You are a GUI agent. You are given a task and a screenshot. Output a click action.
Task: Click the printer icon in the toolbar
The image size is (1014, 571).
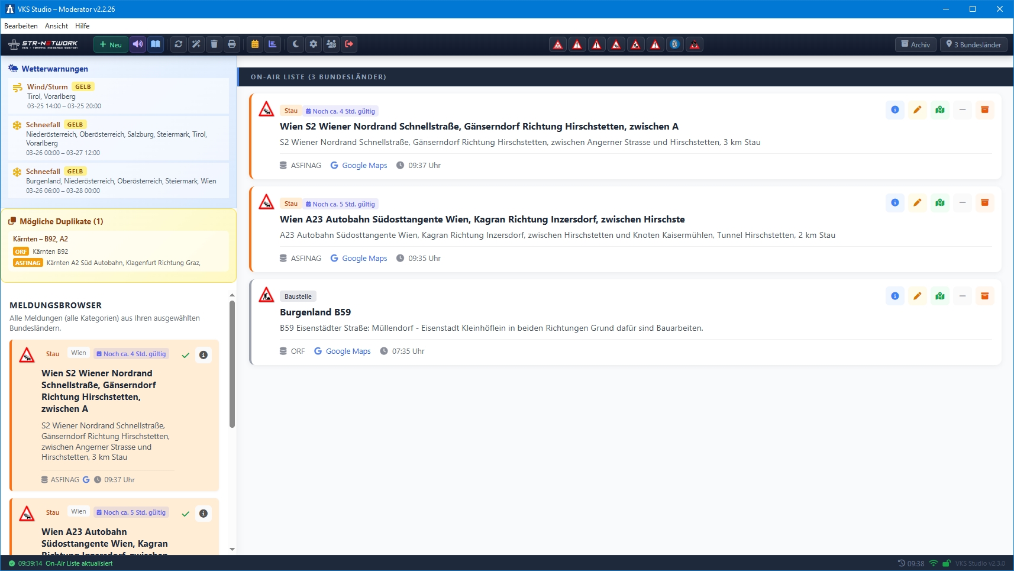(232, 44)
